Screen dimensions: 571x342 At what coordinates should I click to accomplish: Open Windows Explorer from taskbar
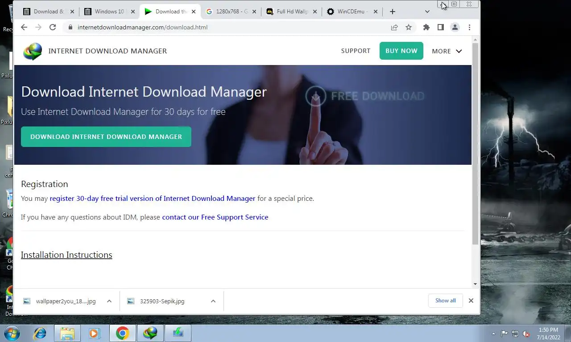point(67,333)
